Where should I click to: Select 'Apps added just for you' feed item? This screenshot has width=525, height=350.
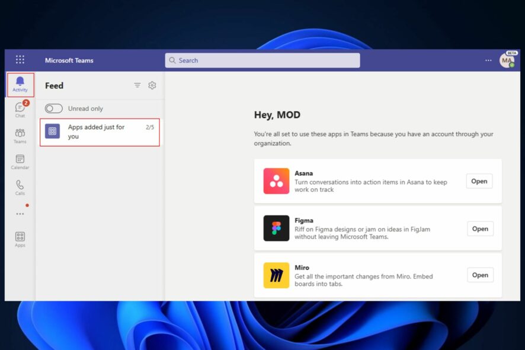click(100, 132)
